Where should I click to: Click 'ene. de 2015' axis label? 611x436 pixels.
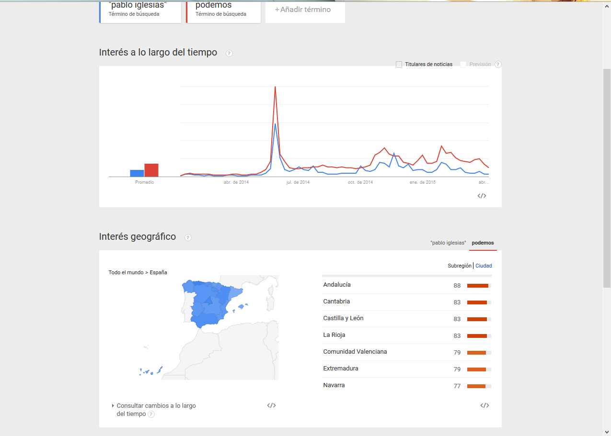coord(423,182)
